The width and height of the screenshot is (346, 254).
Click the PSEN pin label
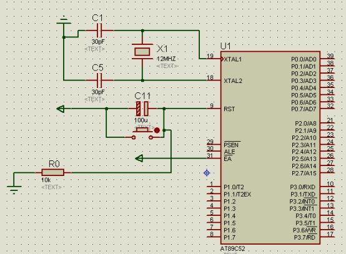[231, 145]
